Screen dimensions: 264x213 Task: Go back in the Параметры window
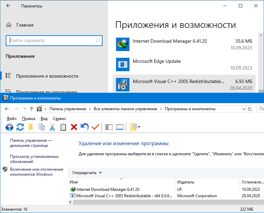pos(8,6)
